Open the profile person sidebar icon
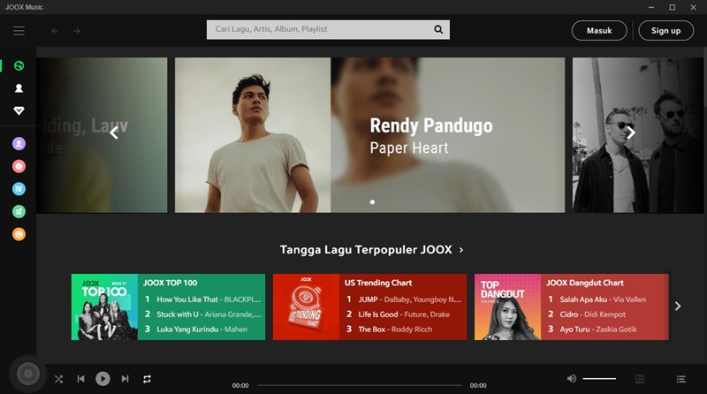 (x=19, y=88)
